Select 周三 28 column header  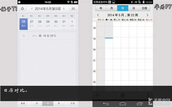(x=125, y=20)
